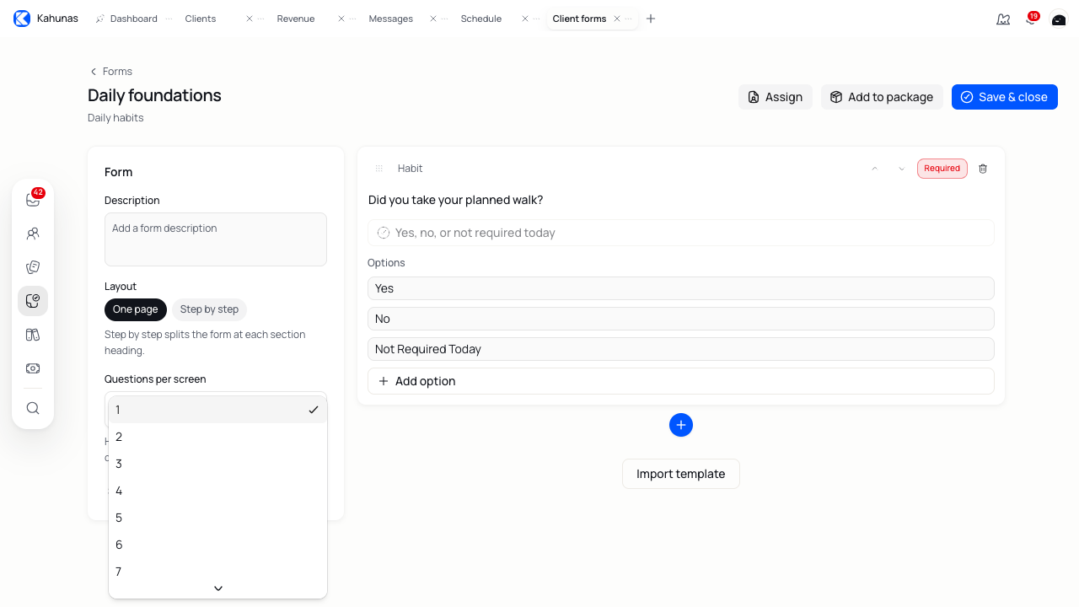Image resolution: width=1079 pixels, height=607 pixels.
Task: Grab the Habit question drag handle
Action: [379, 169]
